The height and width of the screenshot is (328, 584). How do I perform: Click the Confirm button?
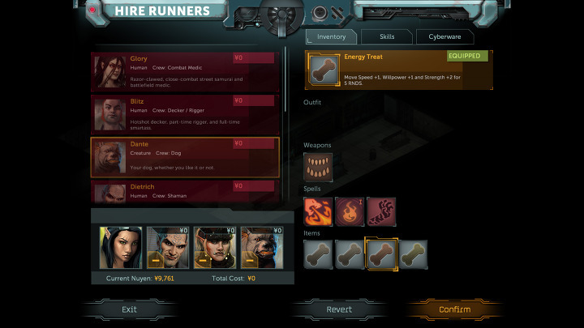(x=454, y=309)
